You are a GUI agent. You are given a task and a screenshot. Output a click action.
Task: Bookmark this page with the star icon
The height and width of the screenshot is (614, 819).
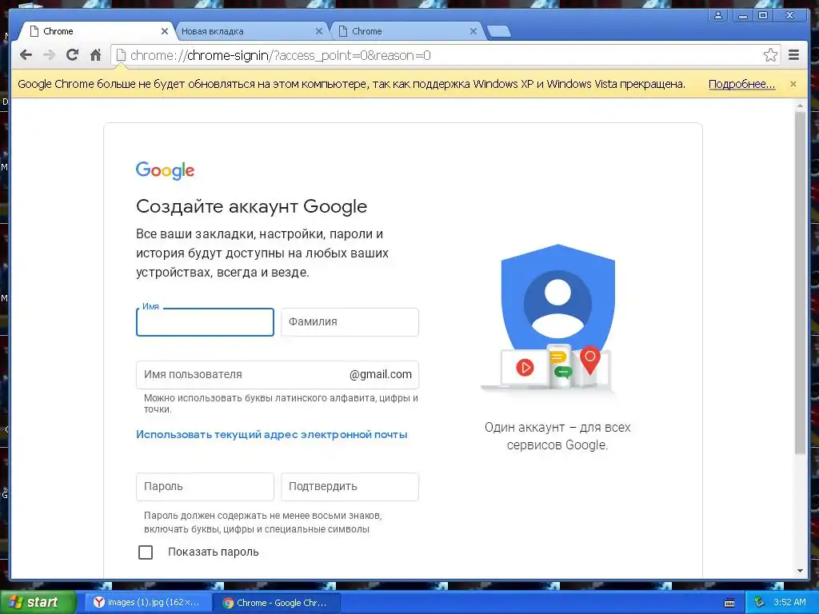pyautogui.click(x=770, y=55)
